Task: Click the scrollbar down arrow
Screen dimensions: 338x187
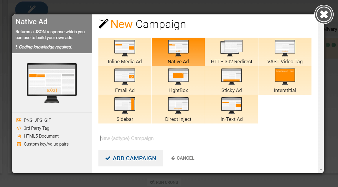Action: tap(321, 170)
